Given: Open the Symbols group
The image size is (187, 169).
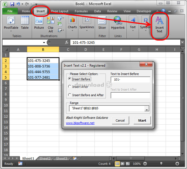Looking at the screenshot, I should (146, 23).
